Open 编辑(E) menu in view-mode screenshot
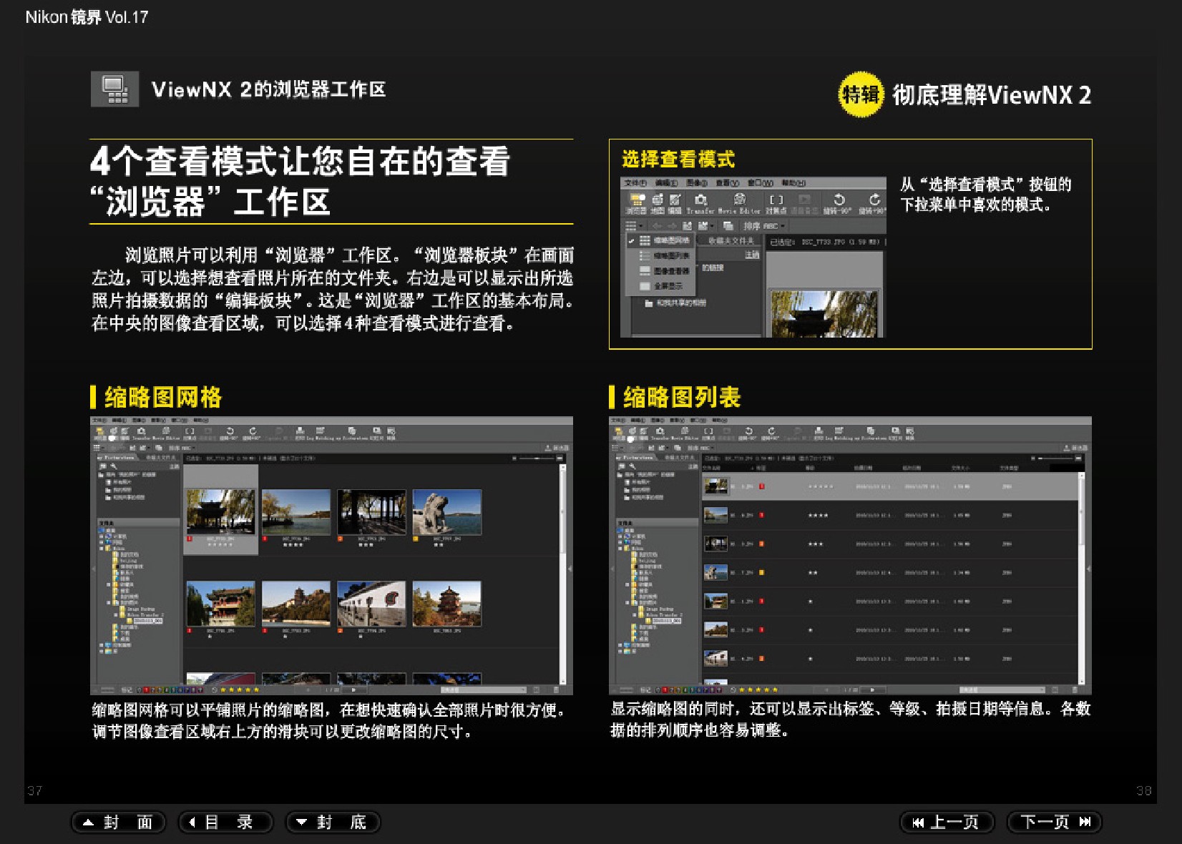Image resolution: width=1182 pixels, height=844 pixels. (x=666, y=183)
